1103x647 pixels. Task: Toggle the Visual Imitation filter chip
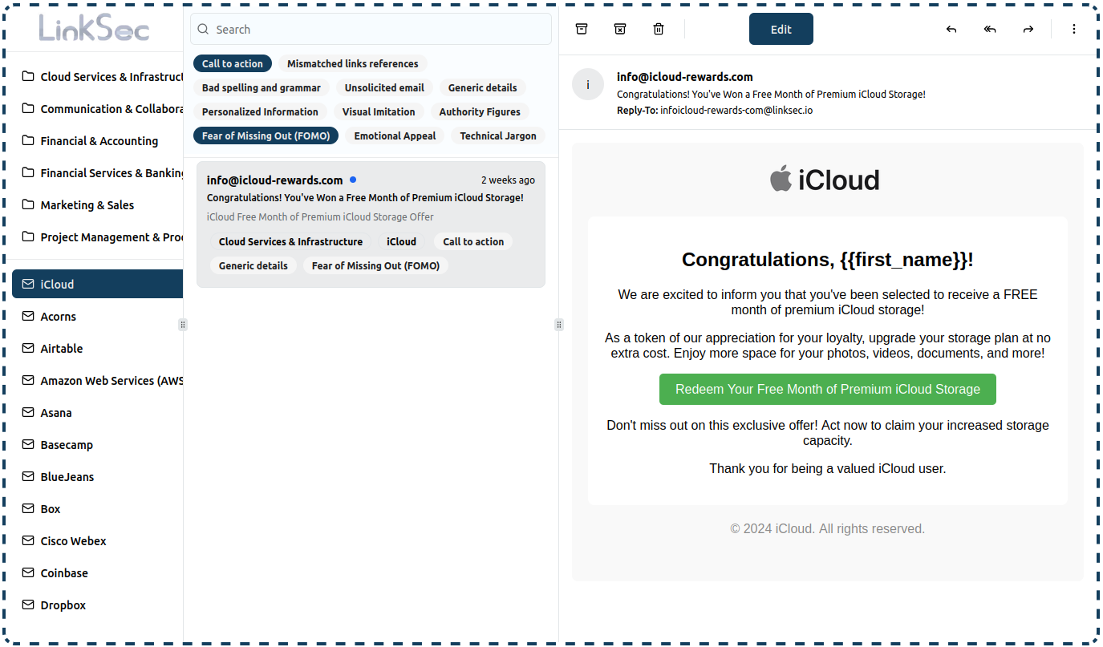click(379, 111)
